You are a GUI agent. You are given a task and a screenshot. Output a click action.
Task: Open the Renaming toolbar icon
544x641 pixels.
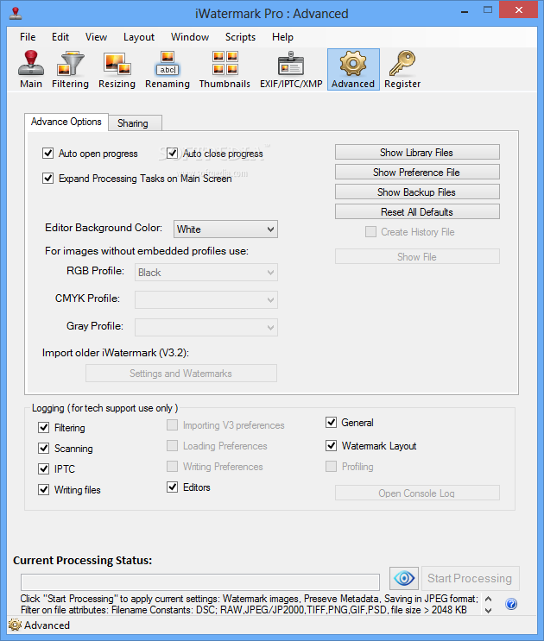(x=168, y=70)
